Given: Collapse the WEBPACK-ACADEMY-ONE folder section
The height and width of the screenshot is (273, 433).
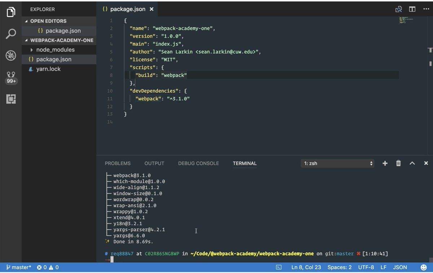Looking at the screenshot, I should coord(59,40).
